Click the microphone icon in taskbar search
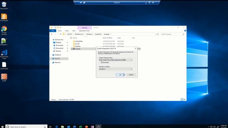The height and width of the screenshot is (128, 228). (45, 127)
